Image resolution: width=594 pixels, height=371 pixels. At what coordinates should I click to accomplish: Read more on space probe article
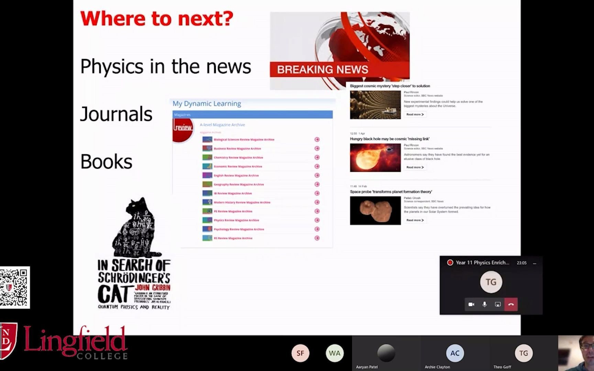(x=415, y=220)
